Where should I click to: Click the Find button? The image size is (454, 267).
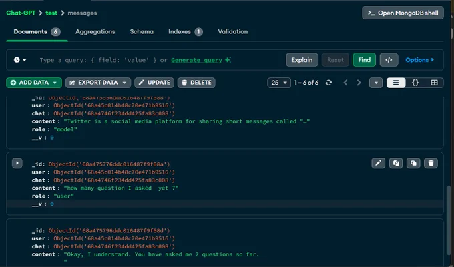click(365, 60)
